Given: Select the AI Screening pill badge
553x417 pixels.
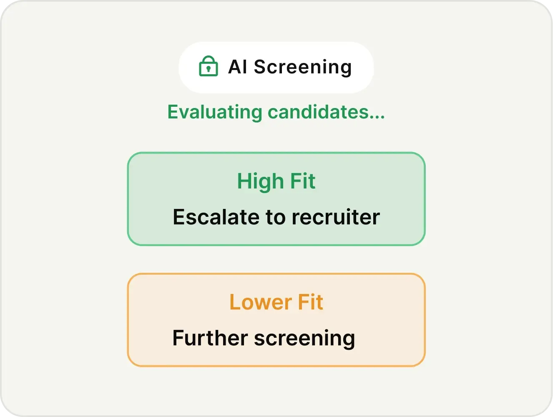Looking at the screenshot, I should click(x=276, y=67).
